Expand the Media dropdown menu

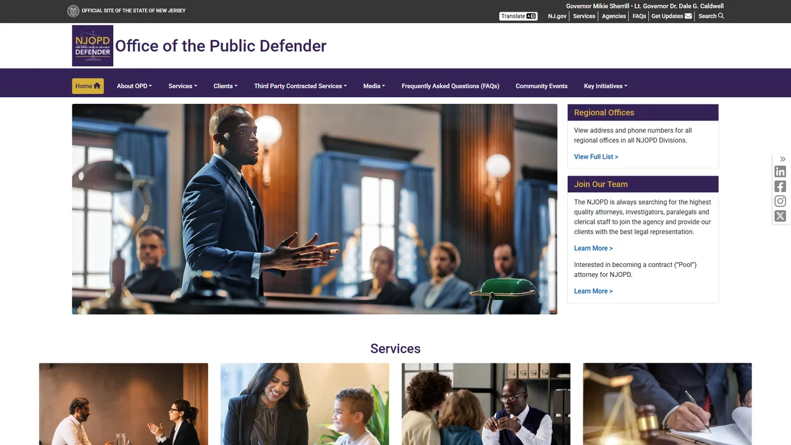click(x=374, y=86)
